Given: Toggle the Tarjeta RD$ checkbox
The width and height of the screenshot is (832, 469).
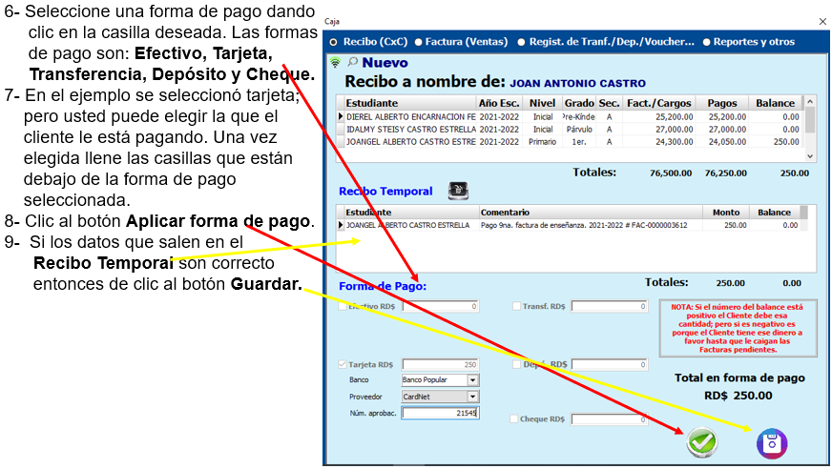Looking at the screenshot, I should (343, 364).
